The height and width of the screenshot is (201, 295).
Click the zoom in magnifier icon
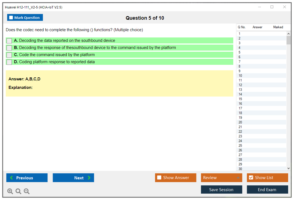coord(10,191)
